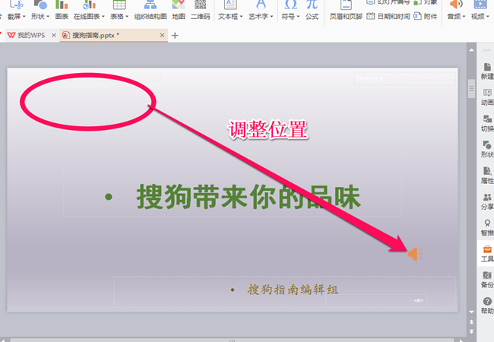
Task: Open the 切换 transition side panel
Action: (487, 123)
